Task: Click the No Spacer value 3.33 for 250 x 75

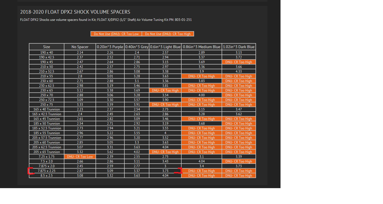Action: click(x=80, y=104)
